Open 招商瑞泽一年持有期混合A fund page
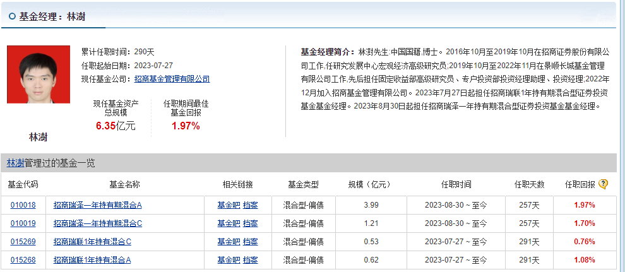 click(98, 206)
